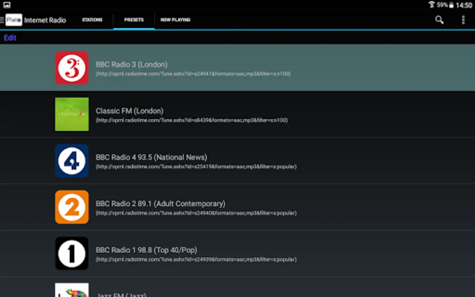The width and height of the screenshot is (475, 297).
Task: Play BBC Radio 2 89.1 Adult Contemporary
Action: 237,207
